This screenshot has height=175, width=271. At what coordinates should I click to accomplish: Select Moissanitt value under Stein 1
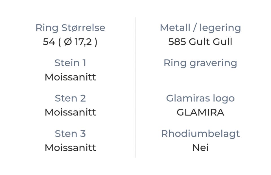point(70,77)
